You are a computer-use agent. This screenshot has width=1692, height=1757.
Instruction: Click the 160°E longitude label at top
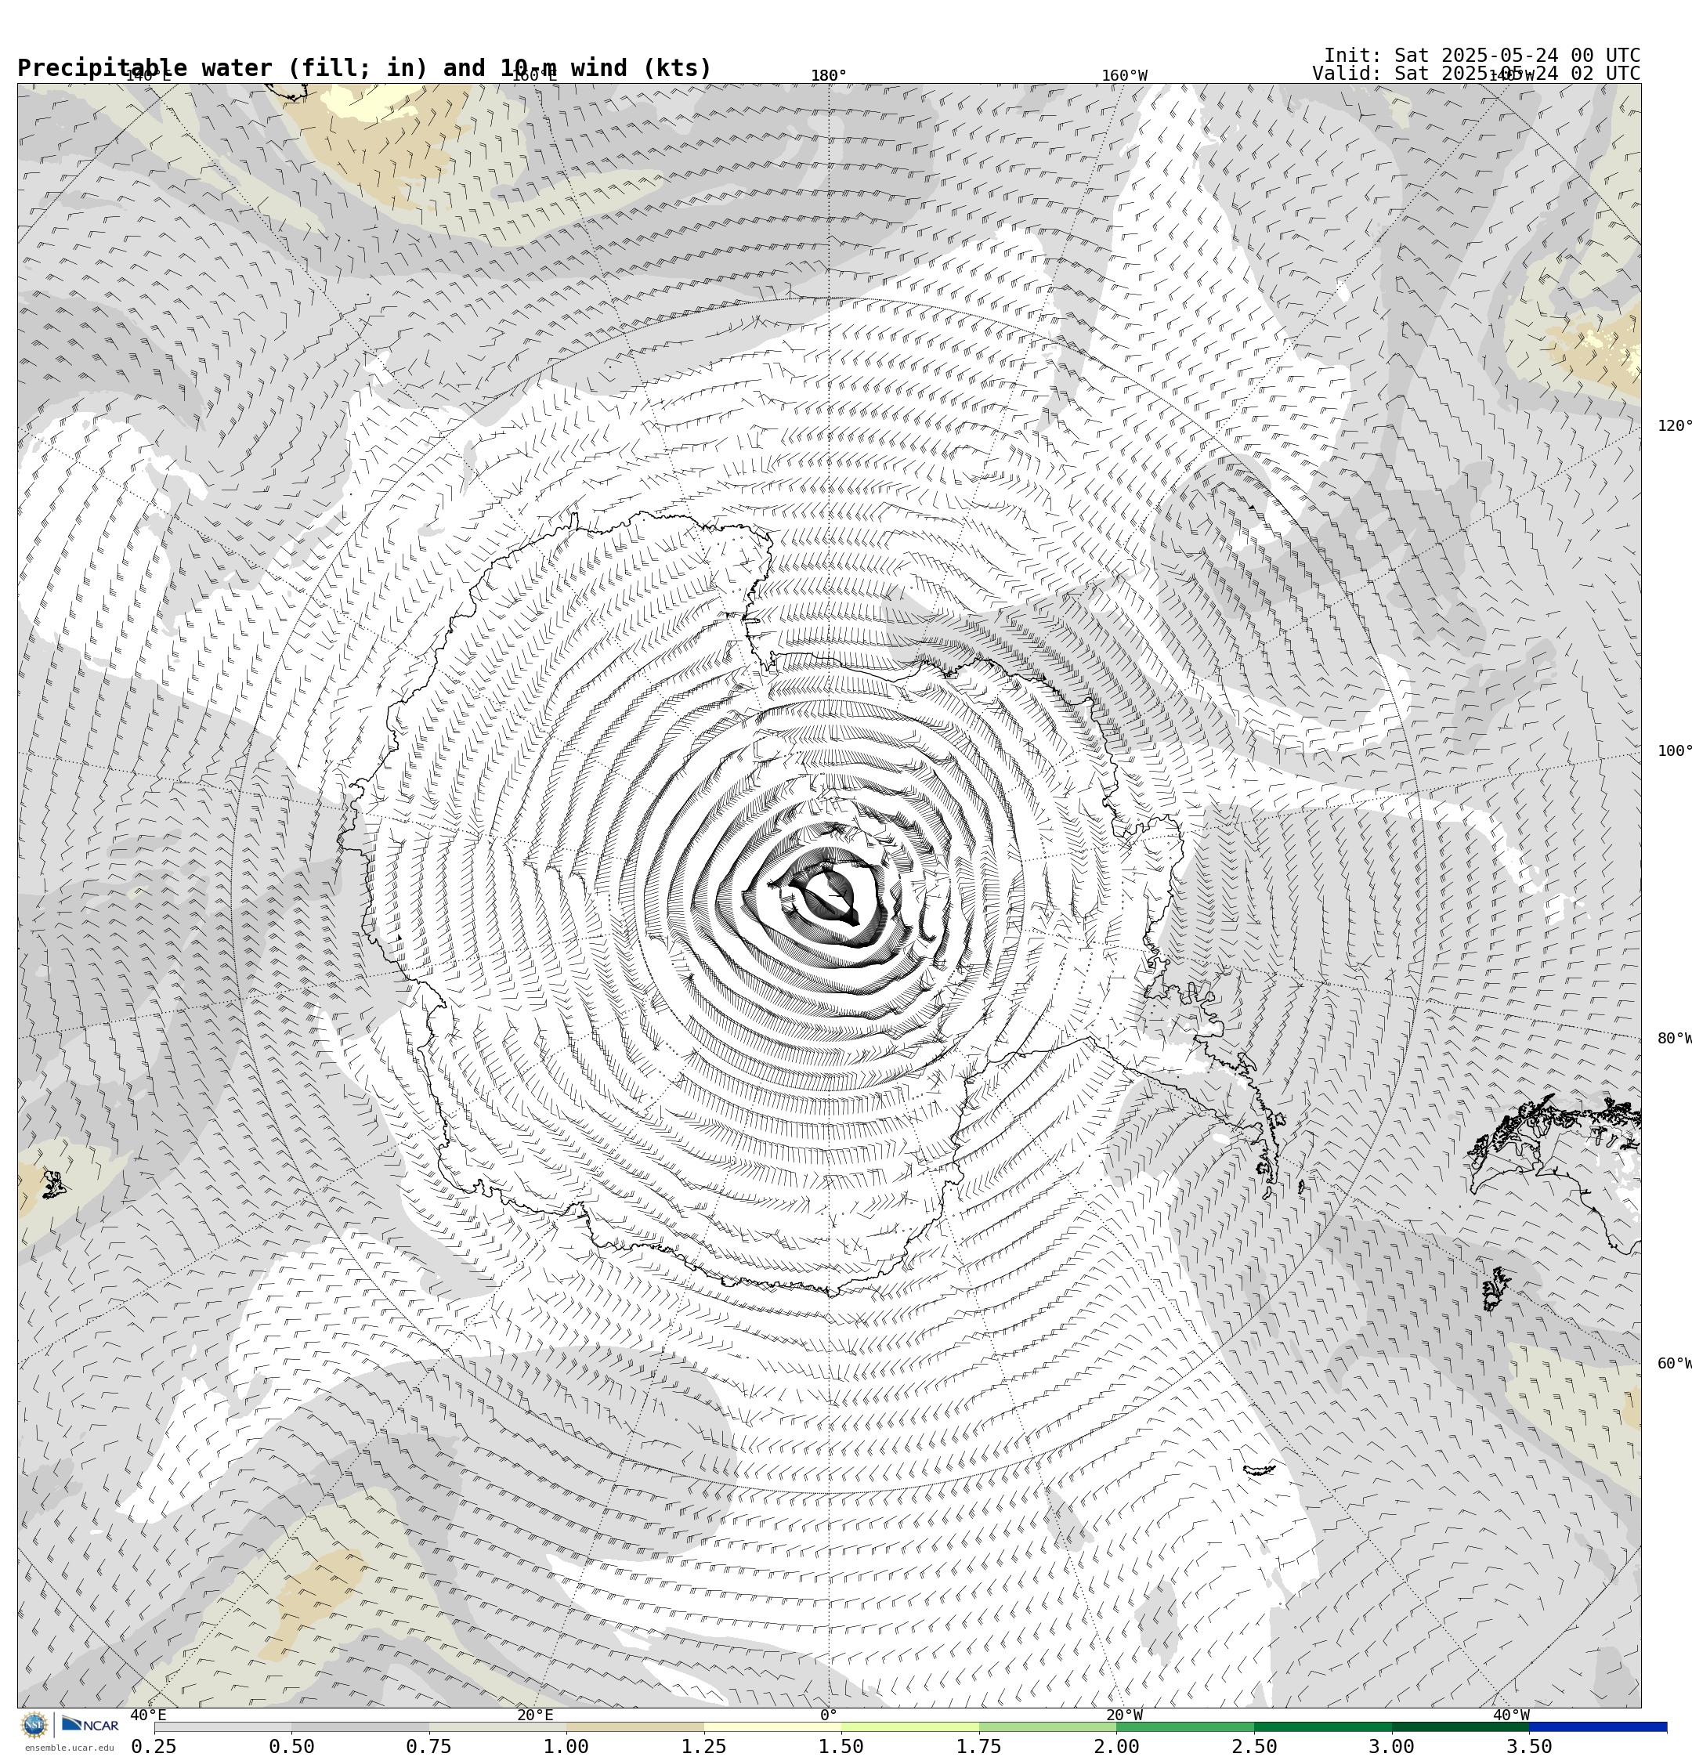click(534, 76)
